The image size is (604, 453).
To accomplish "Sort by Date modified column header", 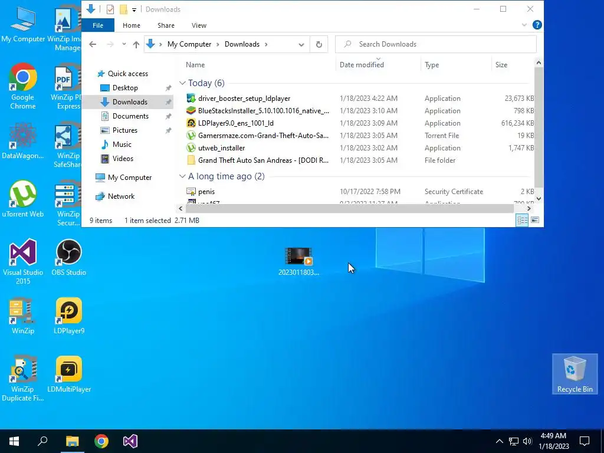I will (x=362, y=65).
